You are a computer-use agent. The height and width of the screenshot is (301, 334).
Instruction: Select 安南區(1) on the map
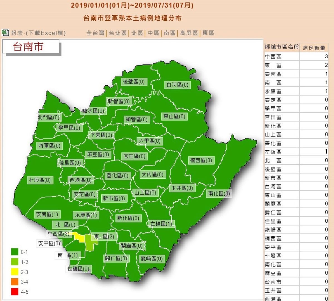[x=47, y=214]
